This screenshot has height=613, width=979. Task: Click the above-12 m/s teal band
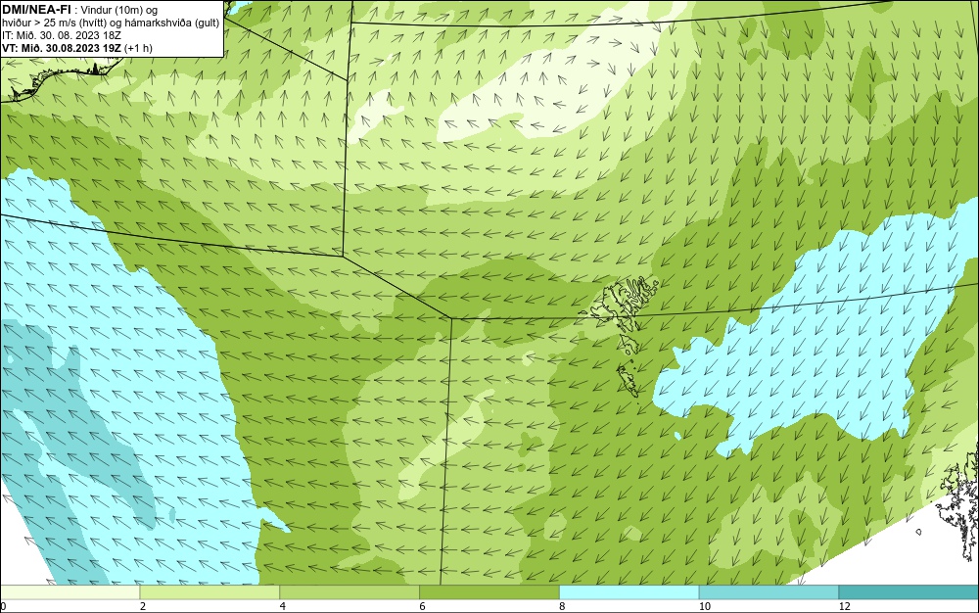click(x=909, y=592)
